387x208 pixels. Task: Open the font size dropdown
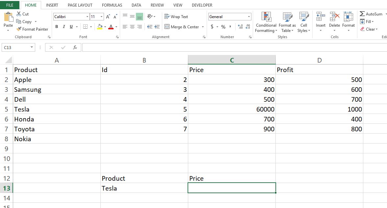[101, 16]
